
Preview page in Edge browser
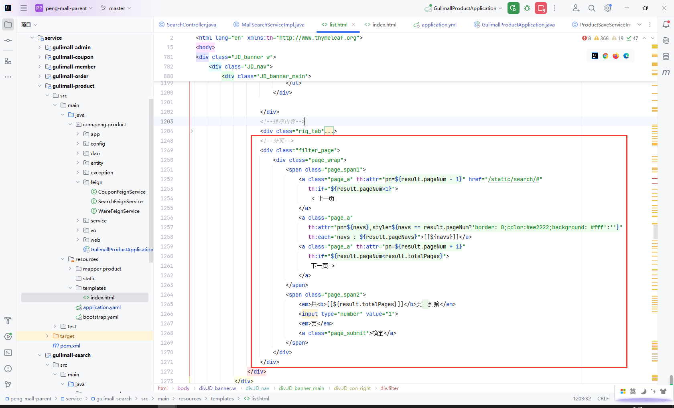point(626,56)
